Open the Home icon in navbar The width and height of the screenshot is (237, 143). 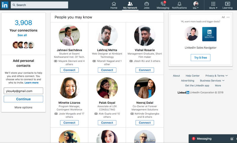tap(114, 4)
